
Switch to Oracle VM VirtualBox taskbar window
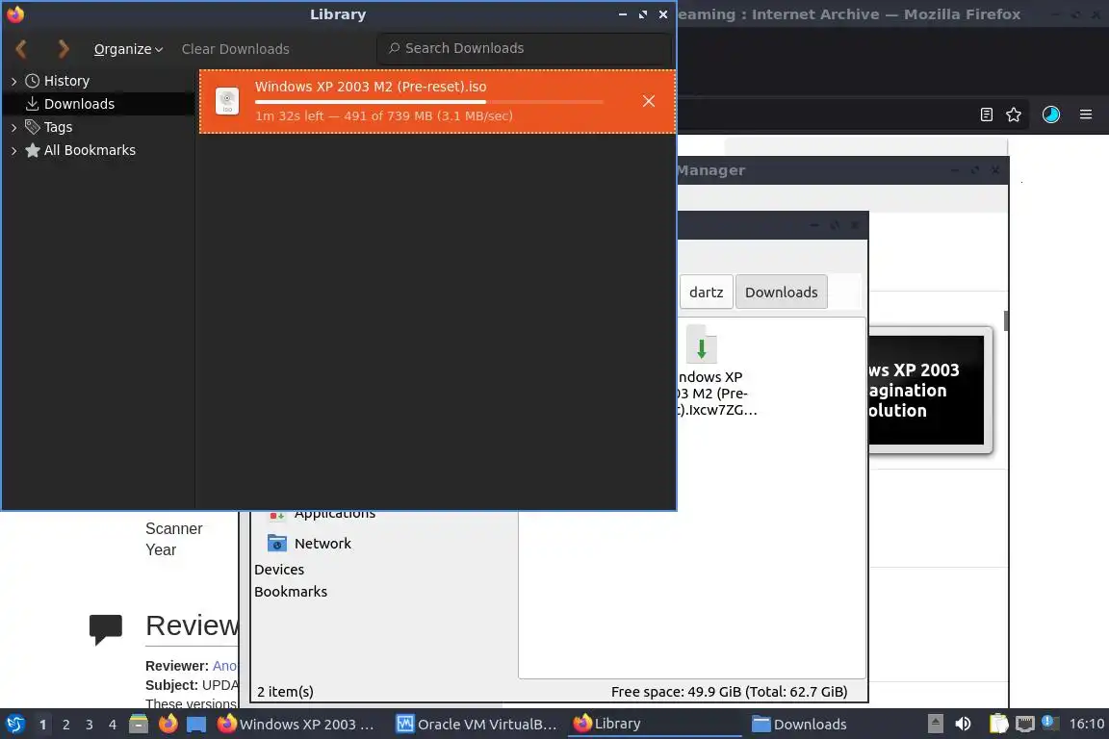[x=477, y=725]
